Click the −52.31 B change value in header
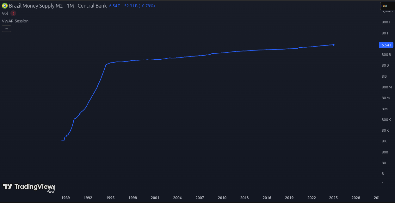This screenshot has width=395, height=203. click(x=130, y=6)
